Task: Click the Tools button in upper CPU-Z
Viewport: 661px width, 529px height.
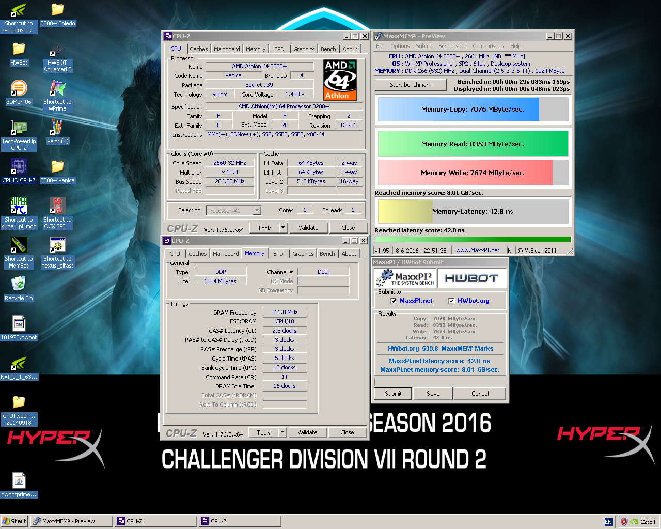Action: coord(264,228)
